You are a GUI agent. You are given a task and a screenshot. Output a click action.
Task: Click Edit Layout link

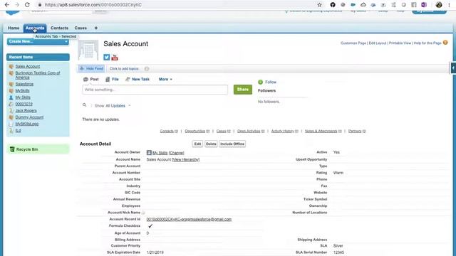tap(378, 43)
